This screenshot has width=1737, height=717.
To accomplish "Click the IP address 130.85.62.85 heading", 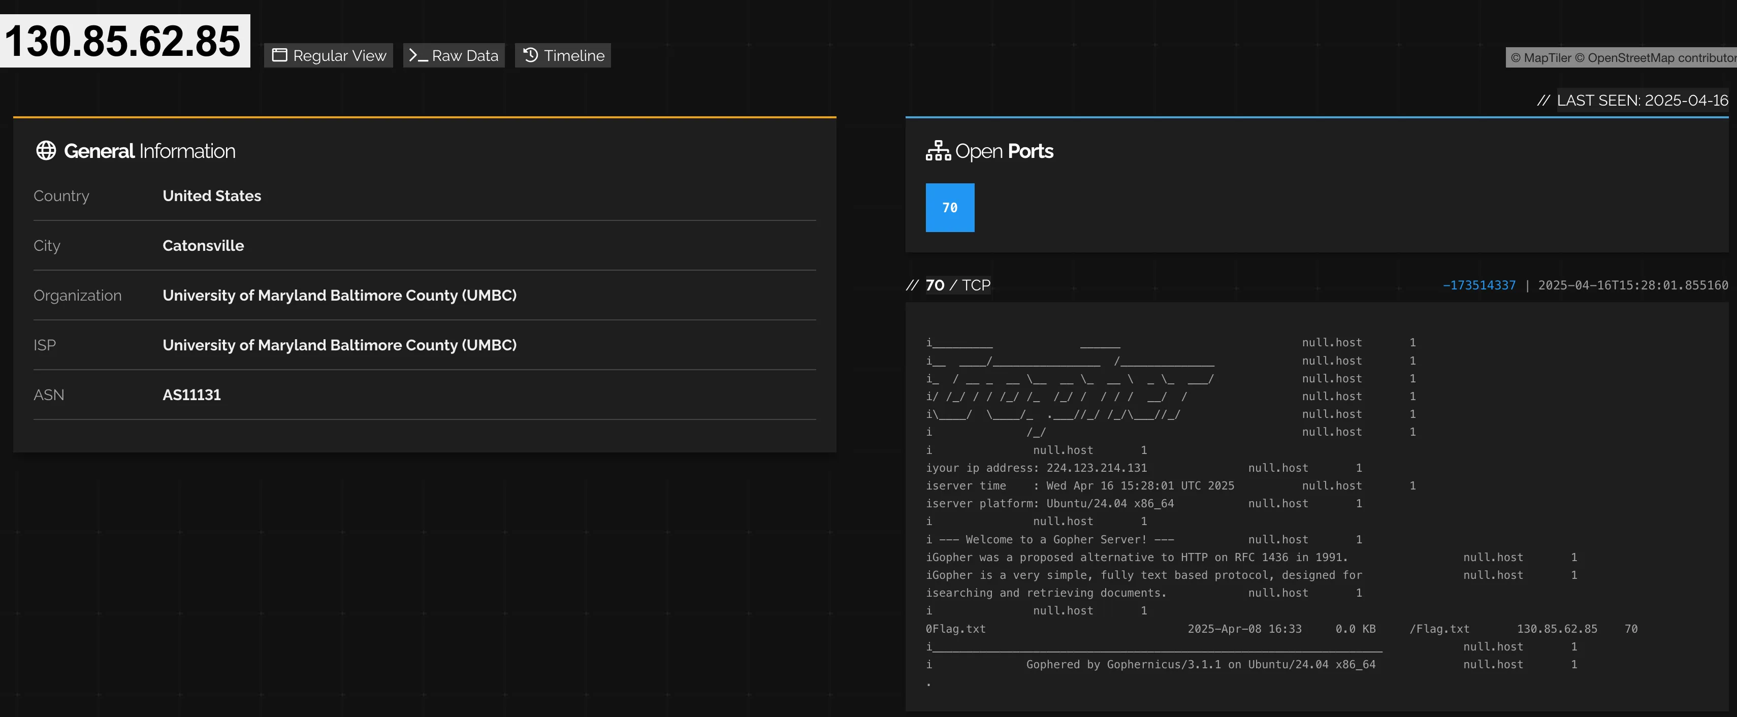I will 123,41.
